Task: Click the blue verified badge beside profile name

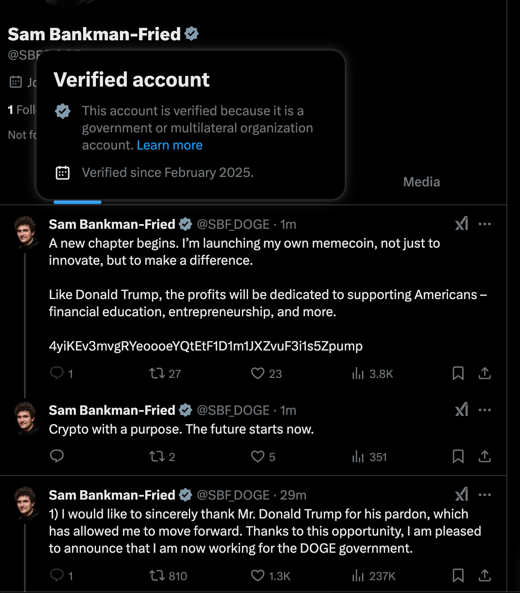Action: (191, 34)
